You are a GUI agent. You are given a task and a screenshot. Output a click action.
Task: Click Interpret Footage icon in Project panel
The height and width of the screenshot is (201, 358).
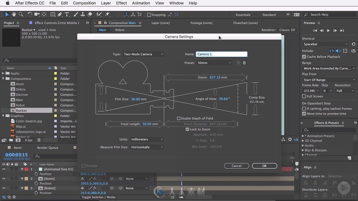[x=4, y=140]
